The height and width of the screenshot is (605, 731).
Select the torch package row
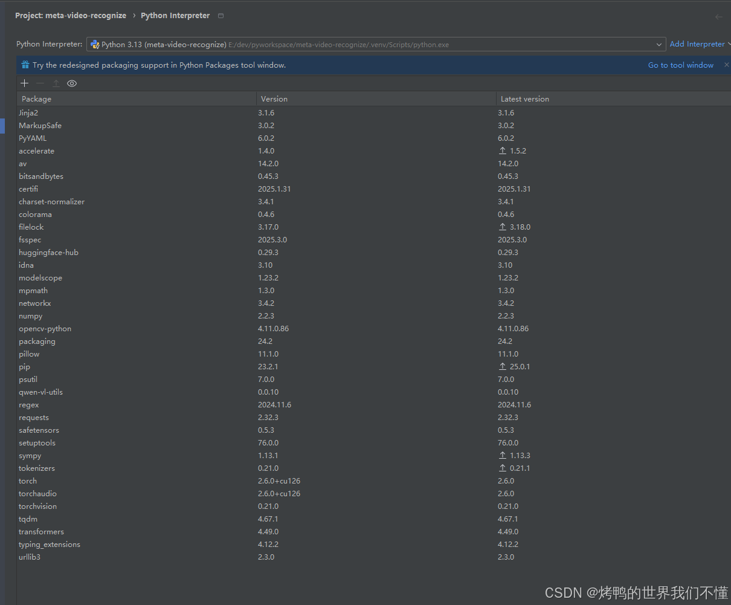coord(374,481)
